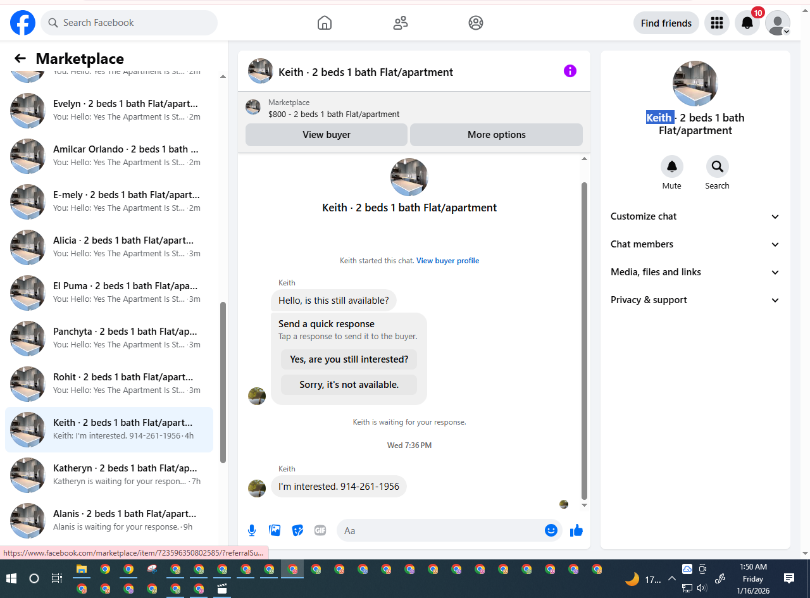Open the Windows notification center icon

click(x=789, y=578)
